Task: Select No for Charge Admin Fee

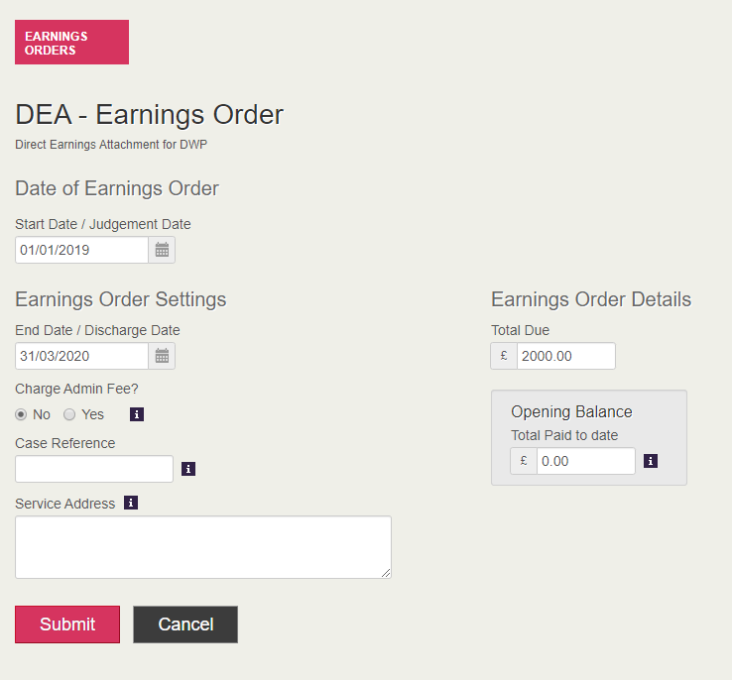Action: [21, 414]
